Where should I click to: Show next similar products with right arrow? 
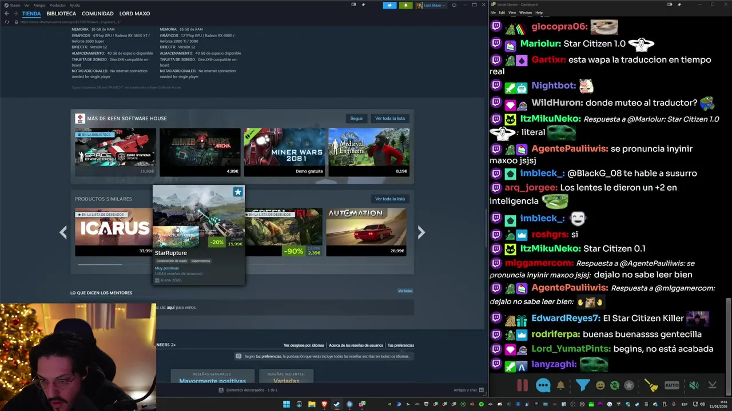click(421, 232)
